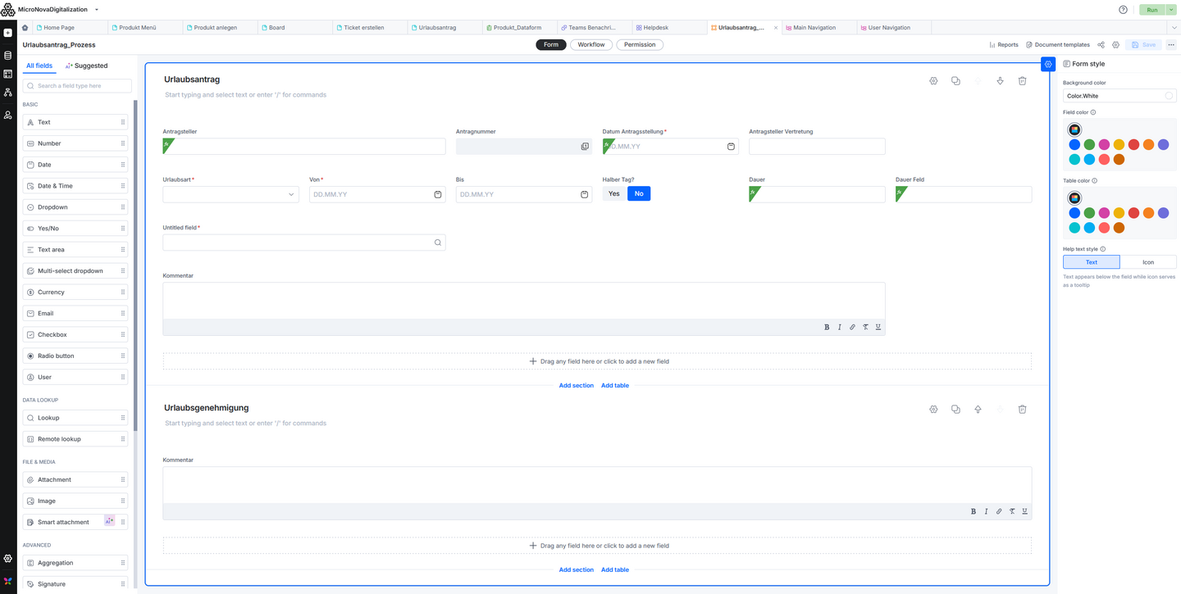Open the Urlaubsart dropdown
Screen dimensions: 1181x594
230,194
